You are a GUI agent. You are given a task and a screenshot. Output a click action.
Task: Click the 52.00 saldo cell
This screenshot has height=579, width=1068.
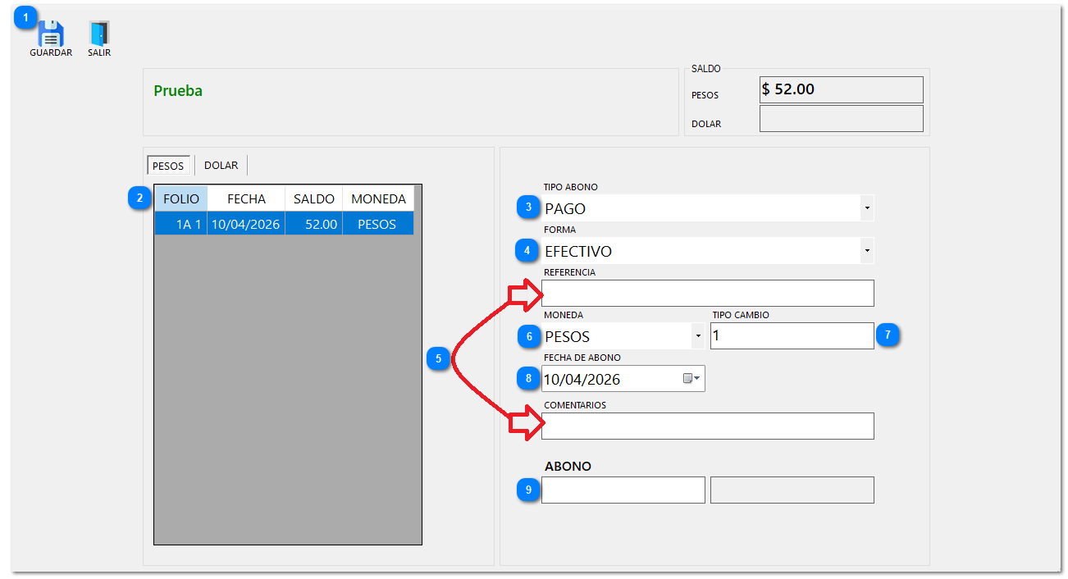click(x=314, y=224)
